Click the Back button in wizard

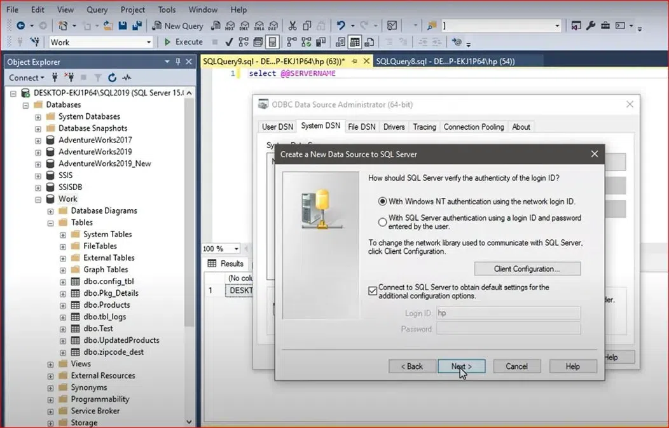pyautogui.click(x=411, y=366)
